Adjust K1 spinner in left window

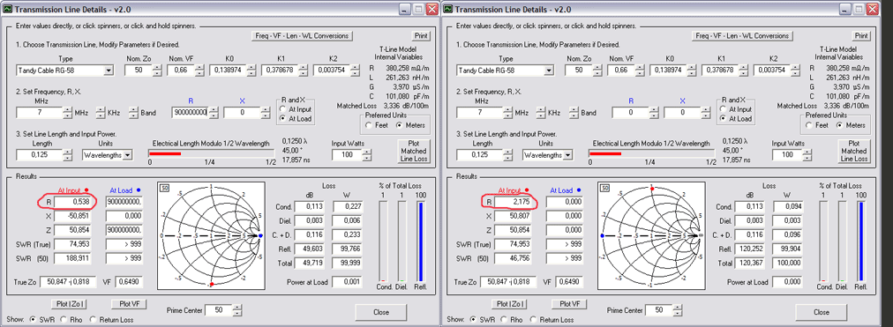pyautogui.click(x=303, y=71)
